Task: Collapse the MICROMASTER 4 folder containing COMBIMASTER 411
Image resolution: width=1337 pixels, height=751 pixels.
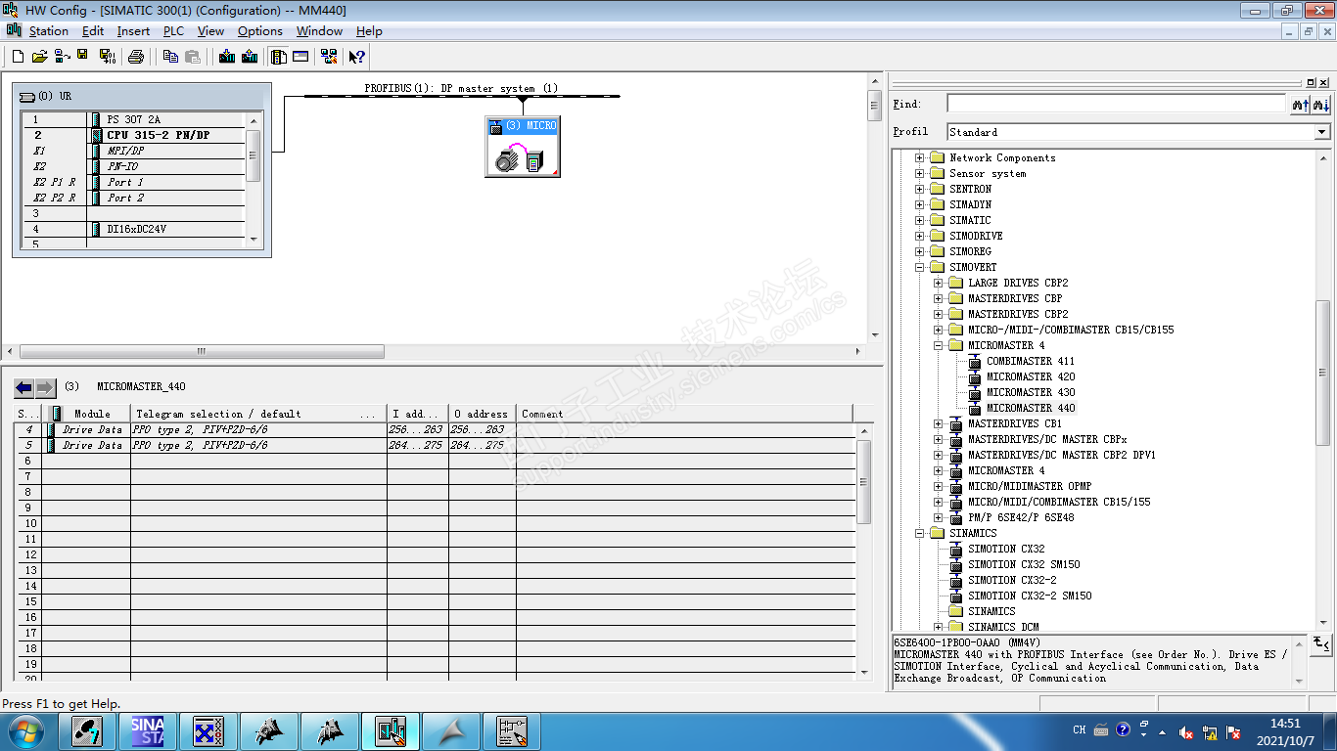Action: point(939,345)
